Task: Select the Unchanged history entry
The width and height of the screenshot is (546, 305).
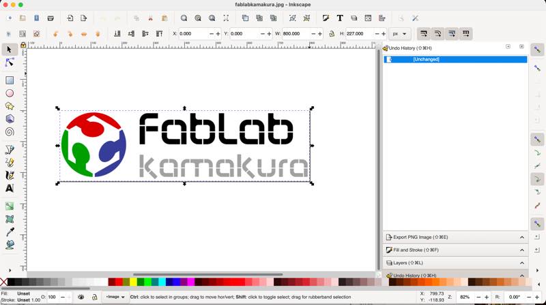Action: click(x=455, y=59)
